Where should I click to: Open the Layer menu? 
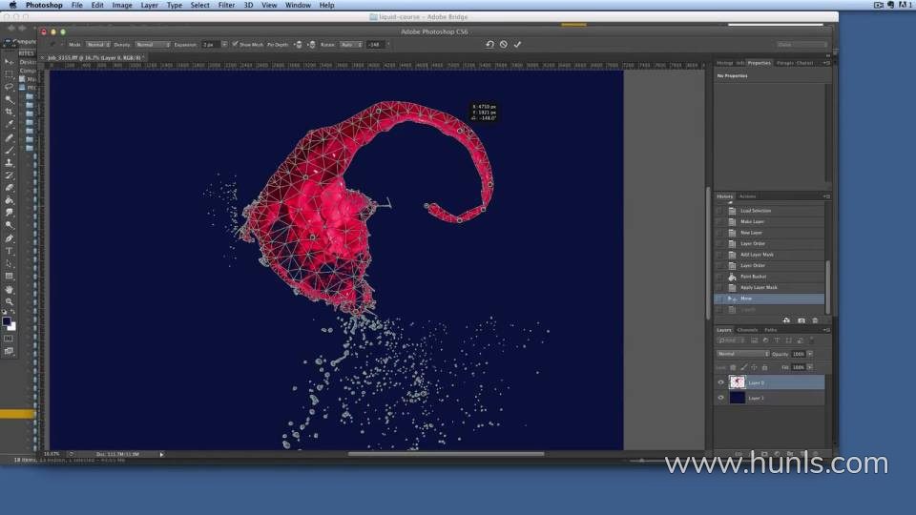pos(149,6)
